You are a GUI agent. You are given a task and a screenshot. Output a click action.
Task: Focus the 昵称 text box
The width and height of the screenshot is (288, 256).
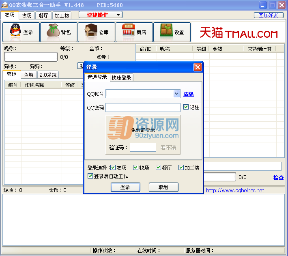tap(31, 57)
